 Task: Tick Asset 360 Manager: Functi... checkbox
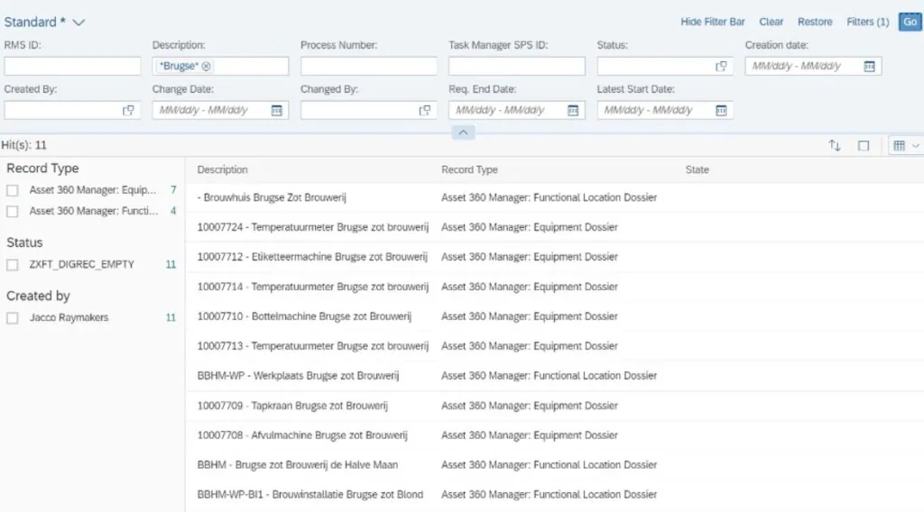[13, 211]
